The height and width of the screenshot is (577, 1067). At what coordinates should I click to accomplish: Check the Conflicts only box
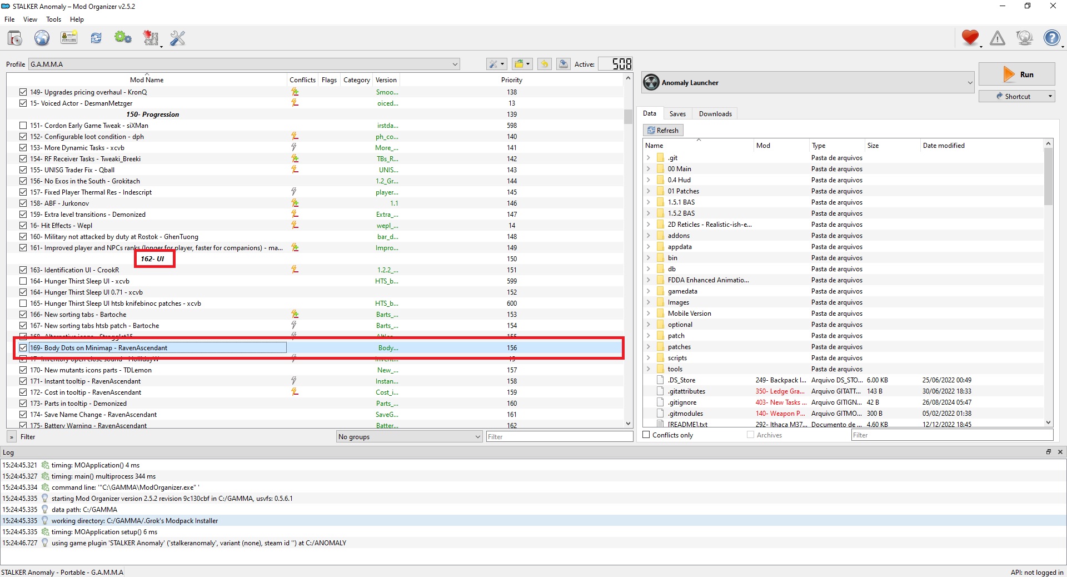646,435
